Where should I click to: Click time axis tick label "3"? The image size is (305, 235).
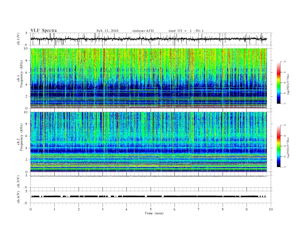pos(102,209)
